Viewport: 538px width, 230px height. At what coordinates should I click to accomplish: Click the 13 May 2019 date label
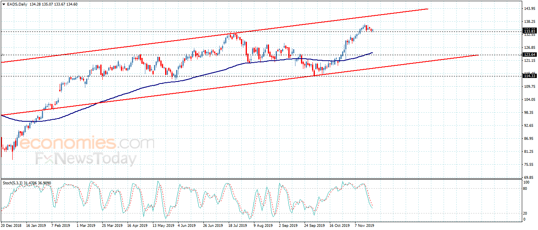point(163,226)
